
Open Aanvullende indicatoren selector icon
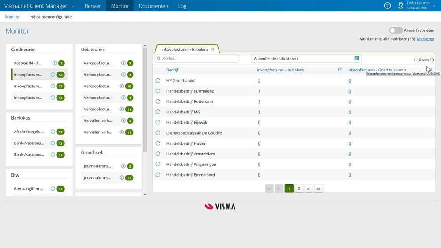357,59
